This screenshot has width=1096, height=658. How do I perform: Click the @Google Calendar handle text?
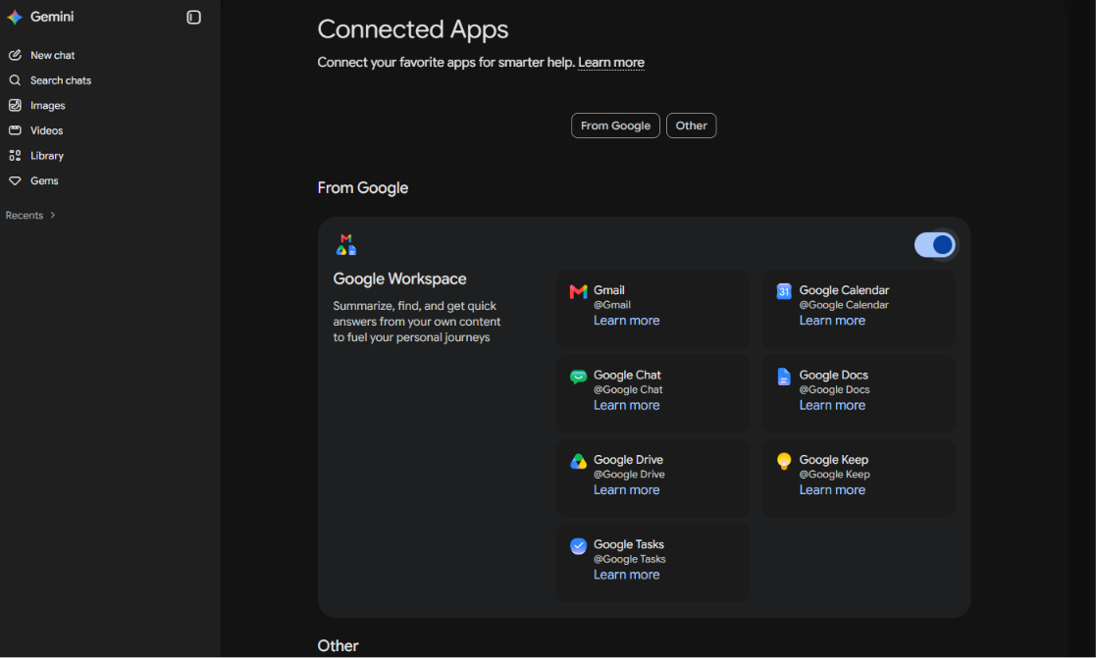click(844, 305)
